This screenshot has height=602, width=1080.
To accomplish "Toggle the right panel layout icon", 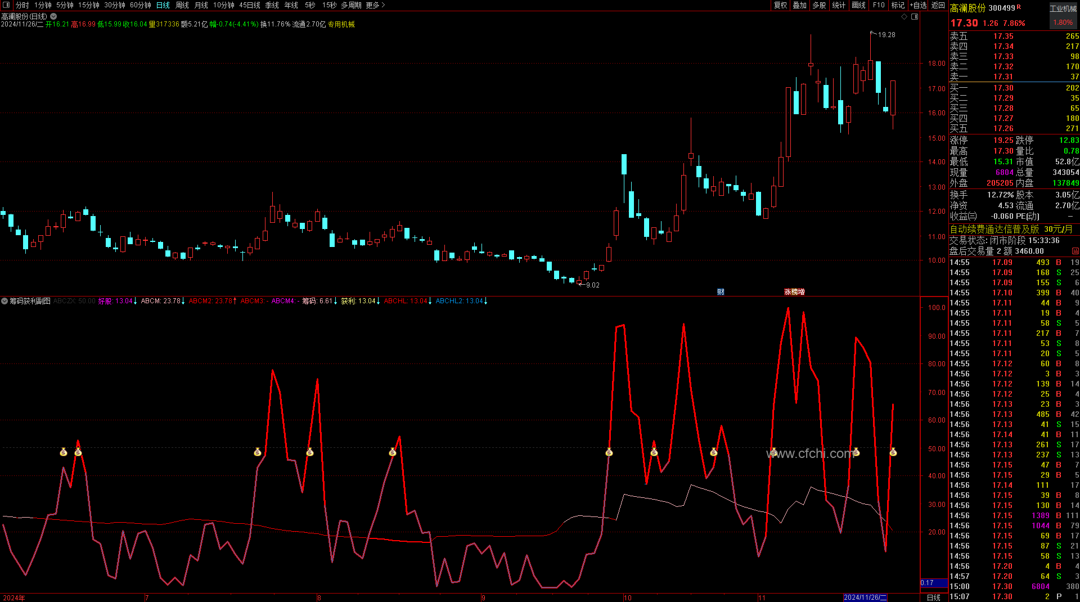I will 915,17.
